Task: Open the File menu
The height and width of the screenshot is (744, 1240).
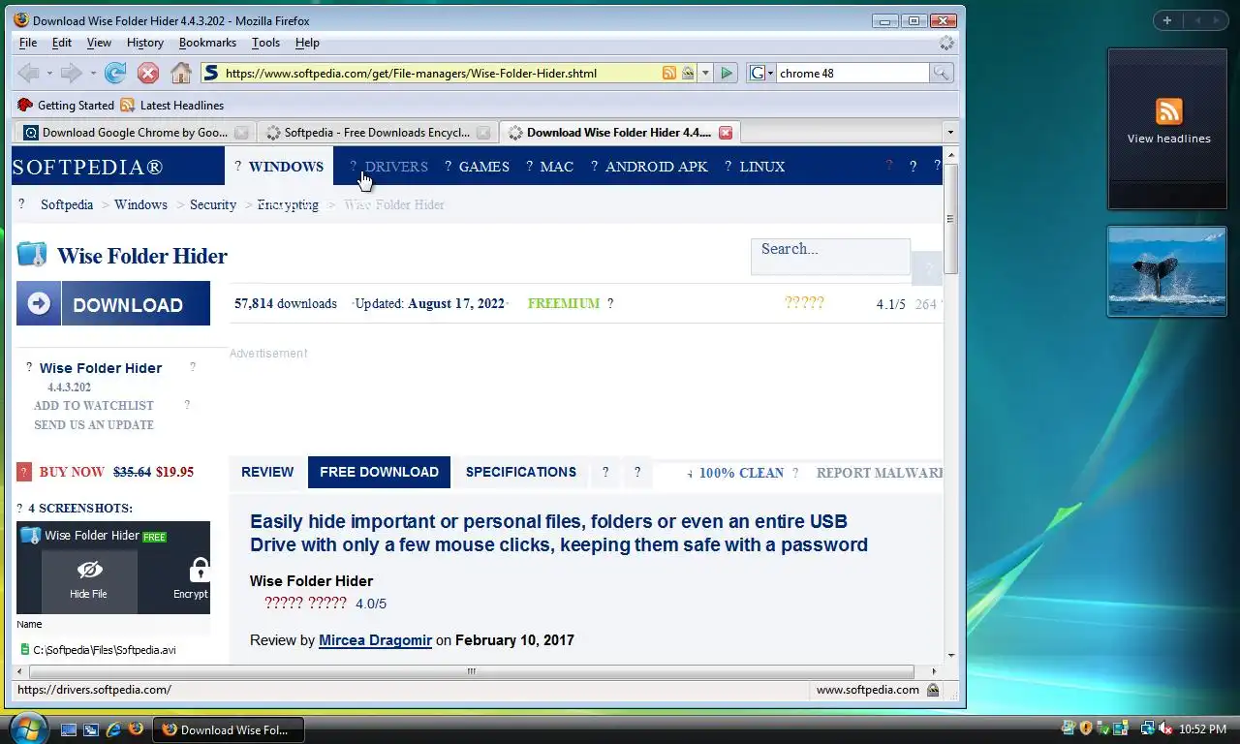Action: (28, 43)
